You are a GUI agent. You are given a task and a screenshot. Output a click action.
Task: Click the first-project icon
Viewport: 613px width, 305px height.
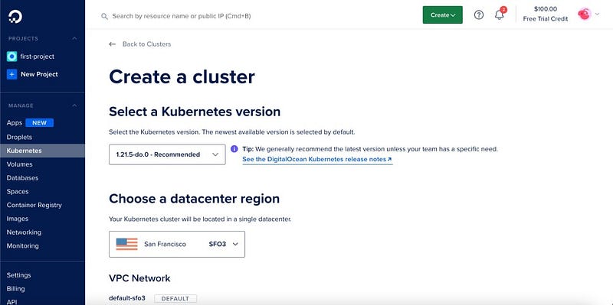point(11,57)
